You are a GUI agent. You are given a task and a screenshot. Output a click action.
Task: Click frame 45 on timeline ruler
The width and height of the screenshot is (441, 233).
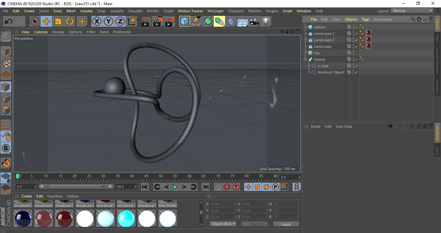click(146, 176)
